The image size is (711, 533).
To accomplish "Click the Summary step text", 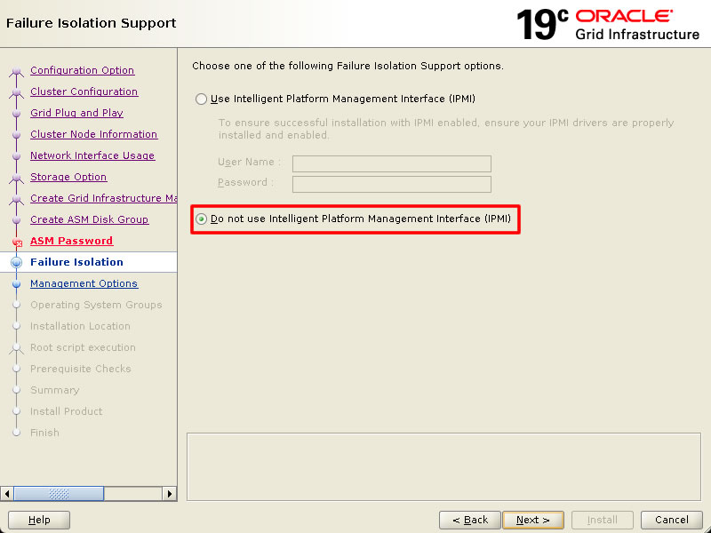I will pos(55,390).
